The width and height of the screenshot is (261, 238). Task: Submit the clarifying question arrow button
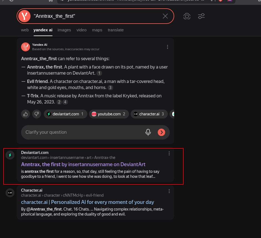[161, 132]
